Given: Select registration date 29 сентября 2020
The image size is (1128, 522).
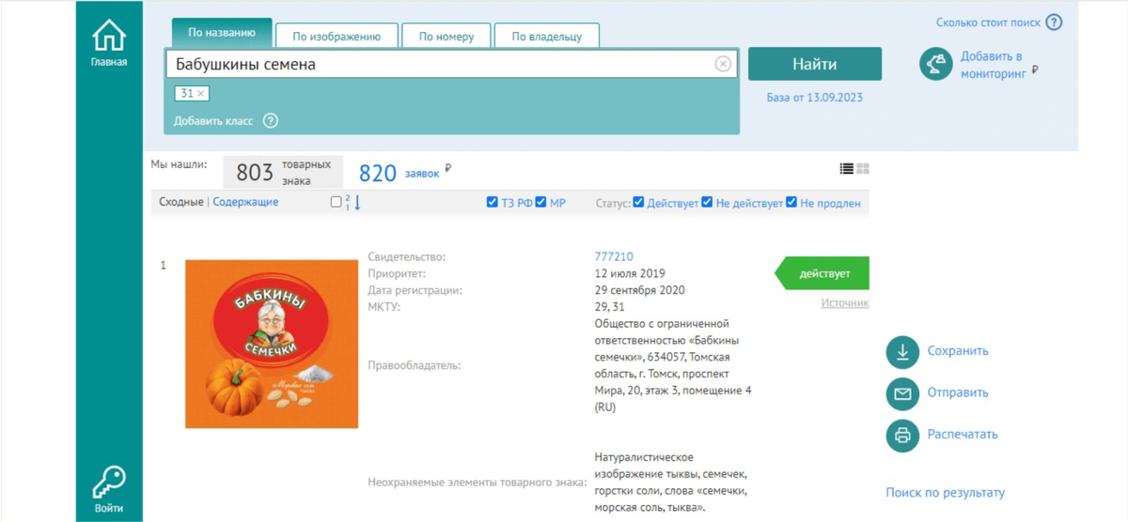Looking at the screenshot, I should click(640, 291).
